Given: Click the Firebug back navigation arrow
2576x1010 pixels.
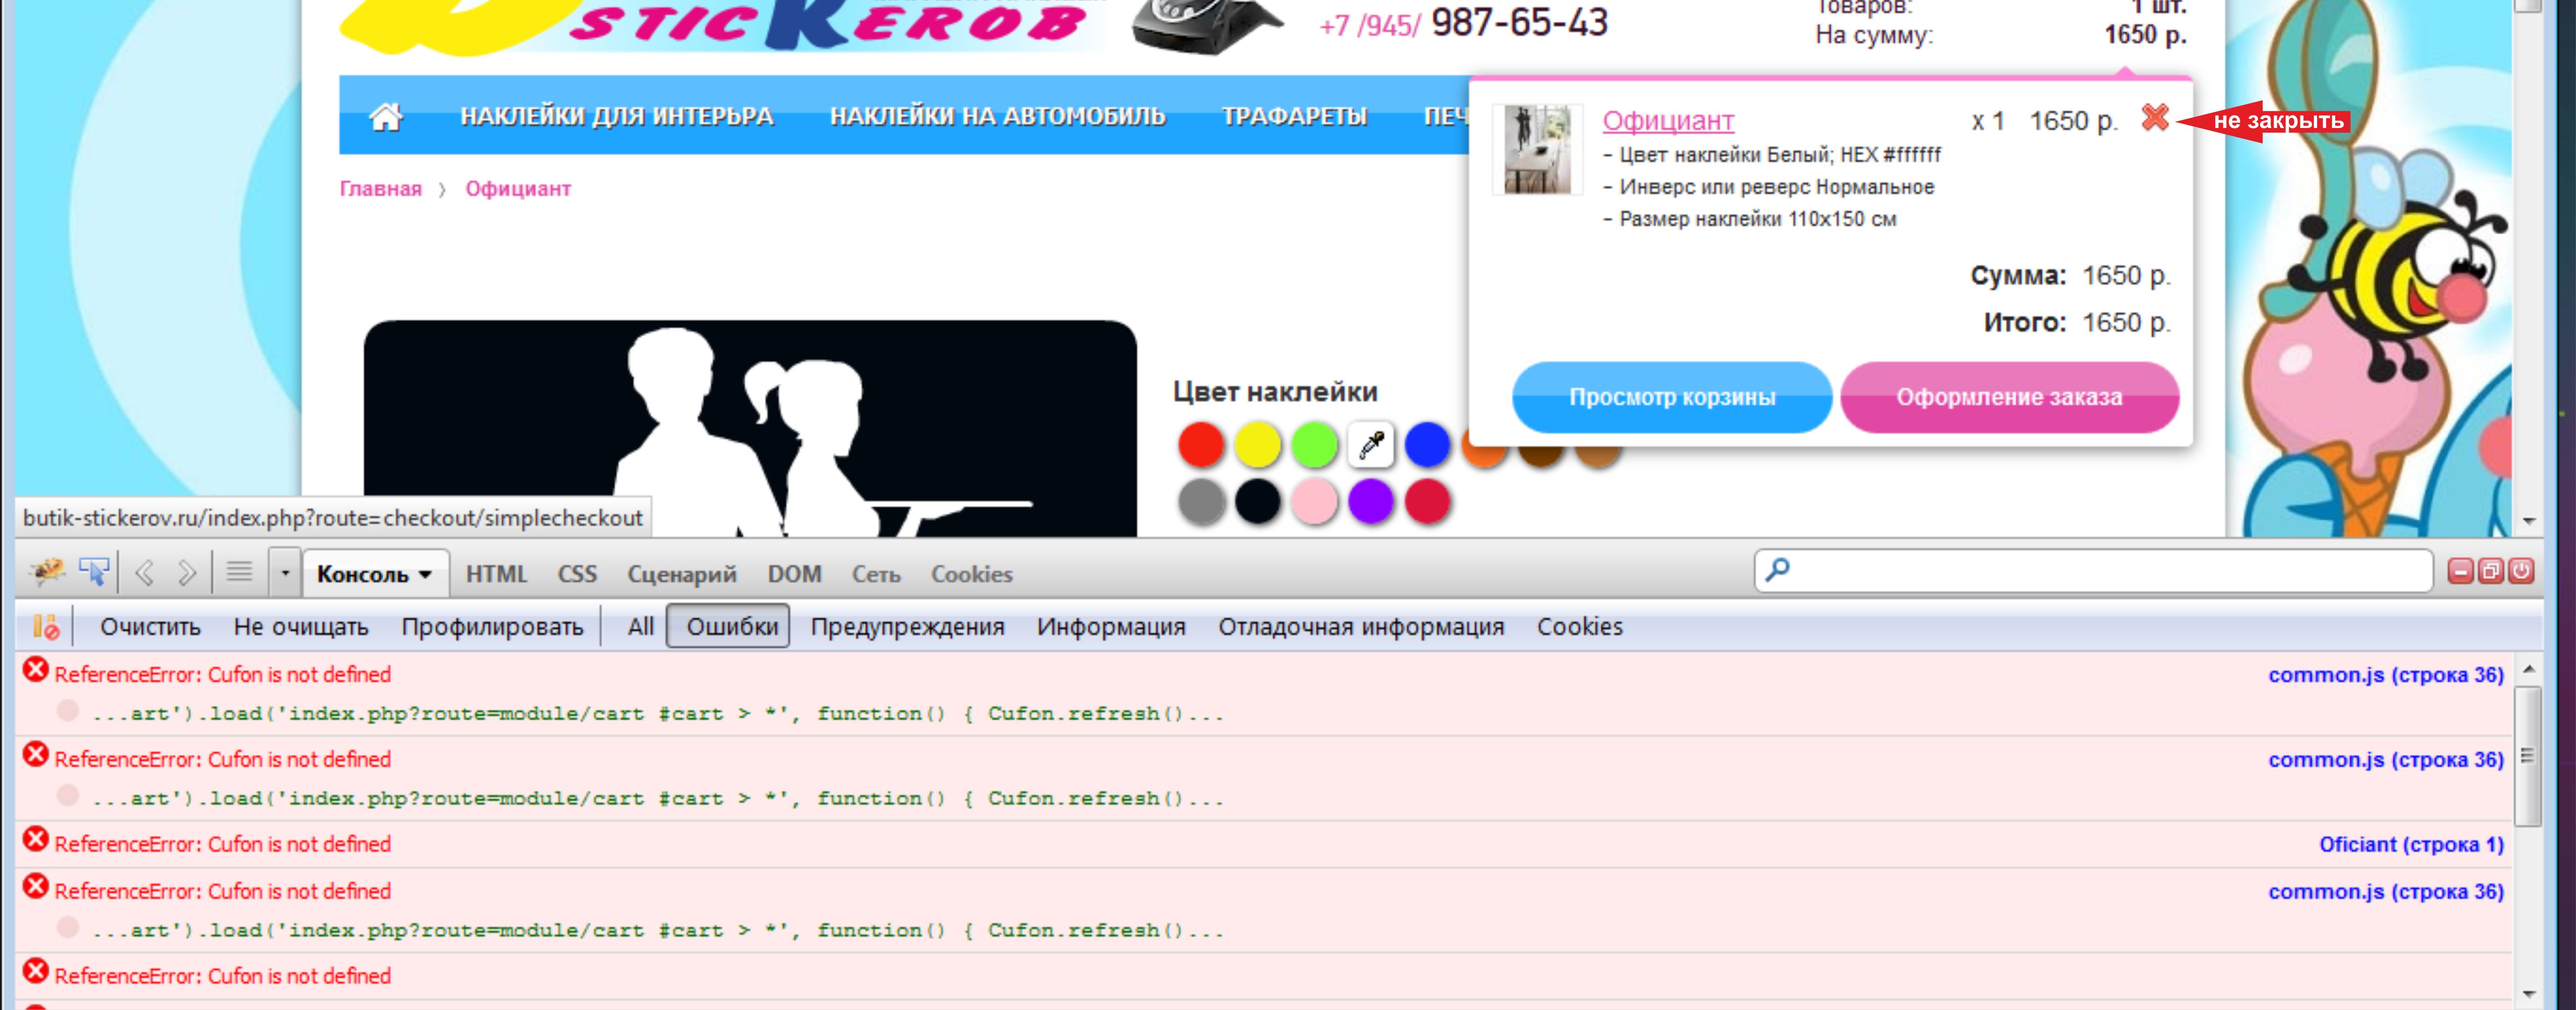Looking at the screenshot, I should pyautogui.click(x=145, y=574).
